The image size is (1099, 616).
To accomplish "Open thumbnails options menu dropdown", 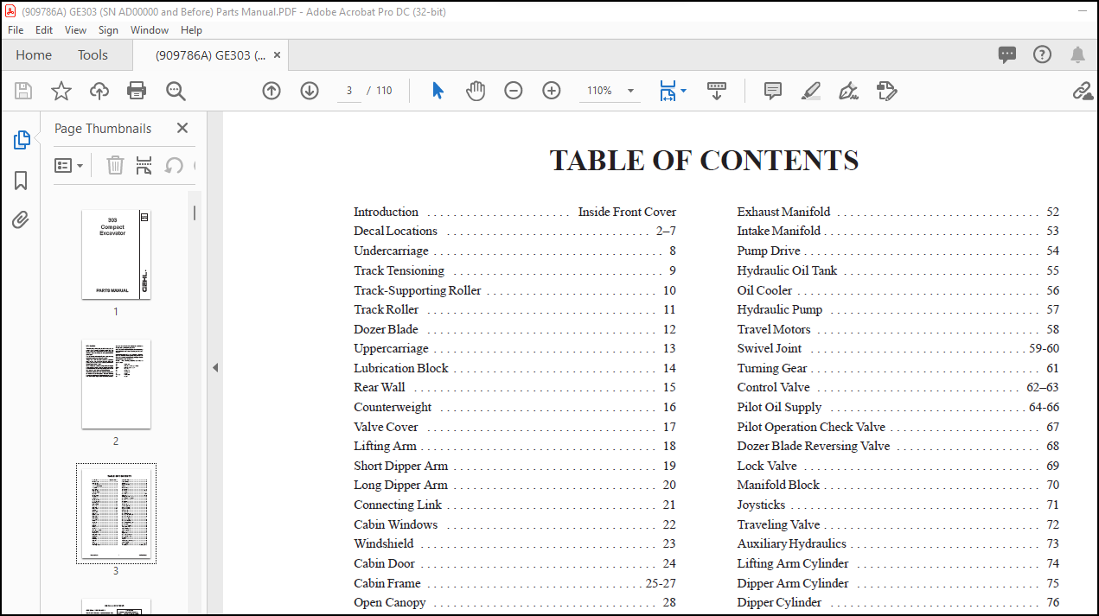I will 69,165.
